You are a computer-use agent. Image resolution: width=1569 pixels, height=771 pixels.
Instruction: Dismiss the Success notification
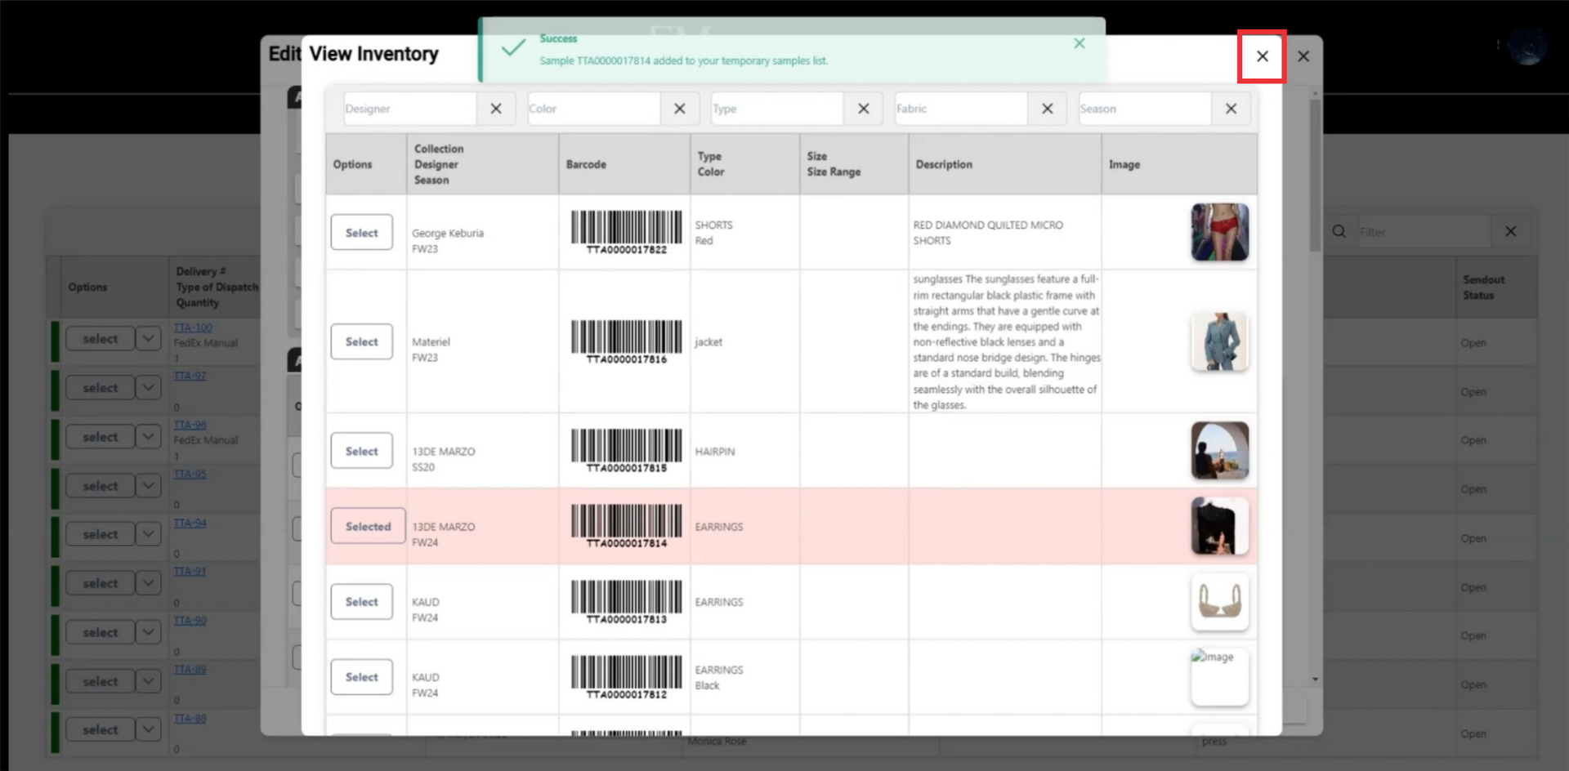coord(1080,43)
